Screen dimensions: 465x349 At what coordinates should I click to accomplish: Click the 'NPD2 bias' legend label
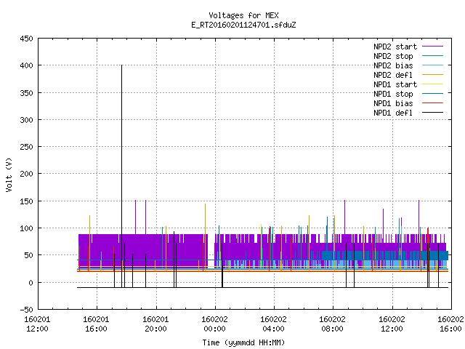(x=393, y=65)
